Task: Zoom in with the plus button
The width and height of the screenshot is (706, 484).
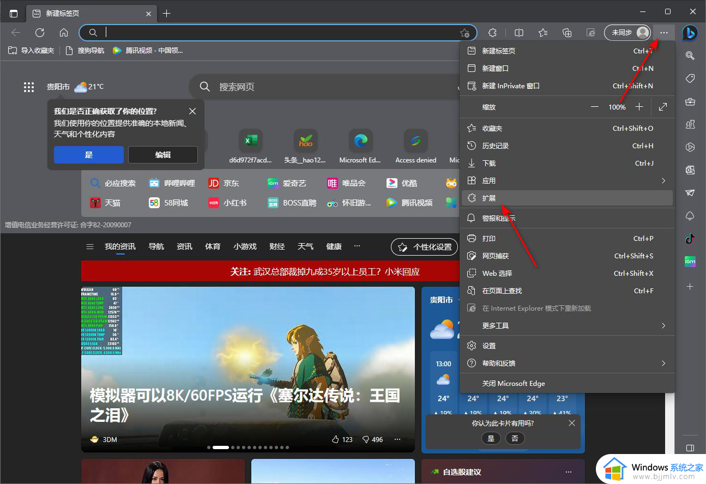Action: pyautogui.click(x=639, y=107)
